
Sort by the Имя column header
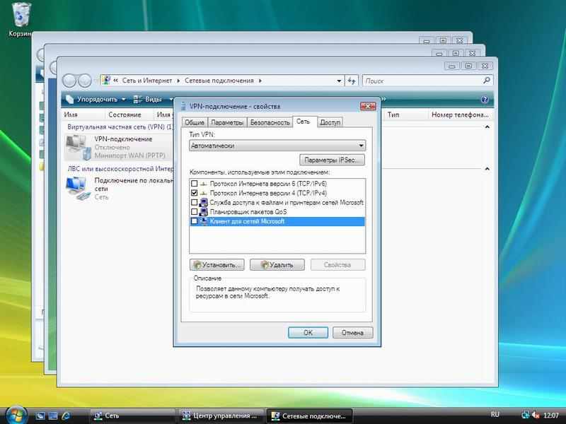(71, 114)
